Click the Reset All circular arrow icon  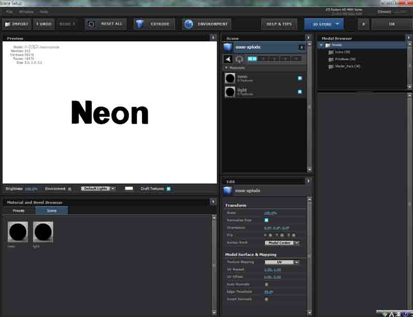coord(91,24)
